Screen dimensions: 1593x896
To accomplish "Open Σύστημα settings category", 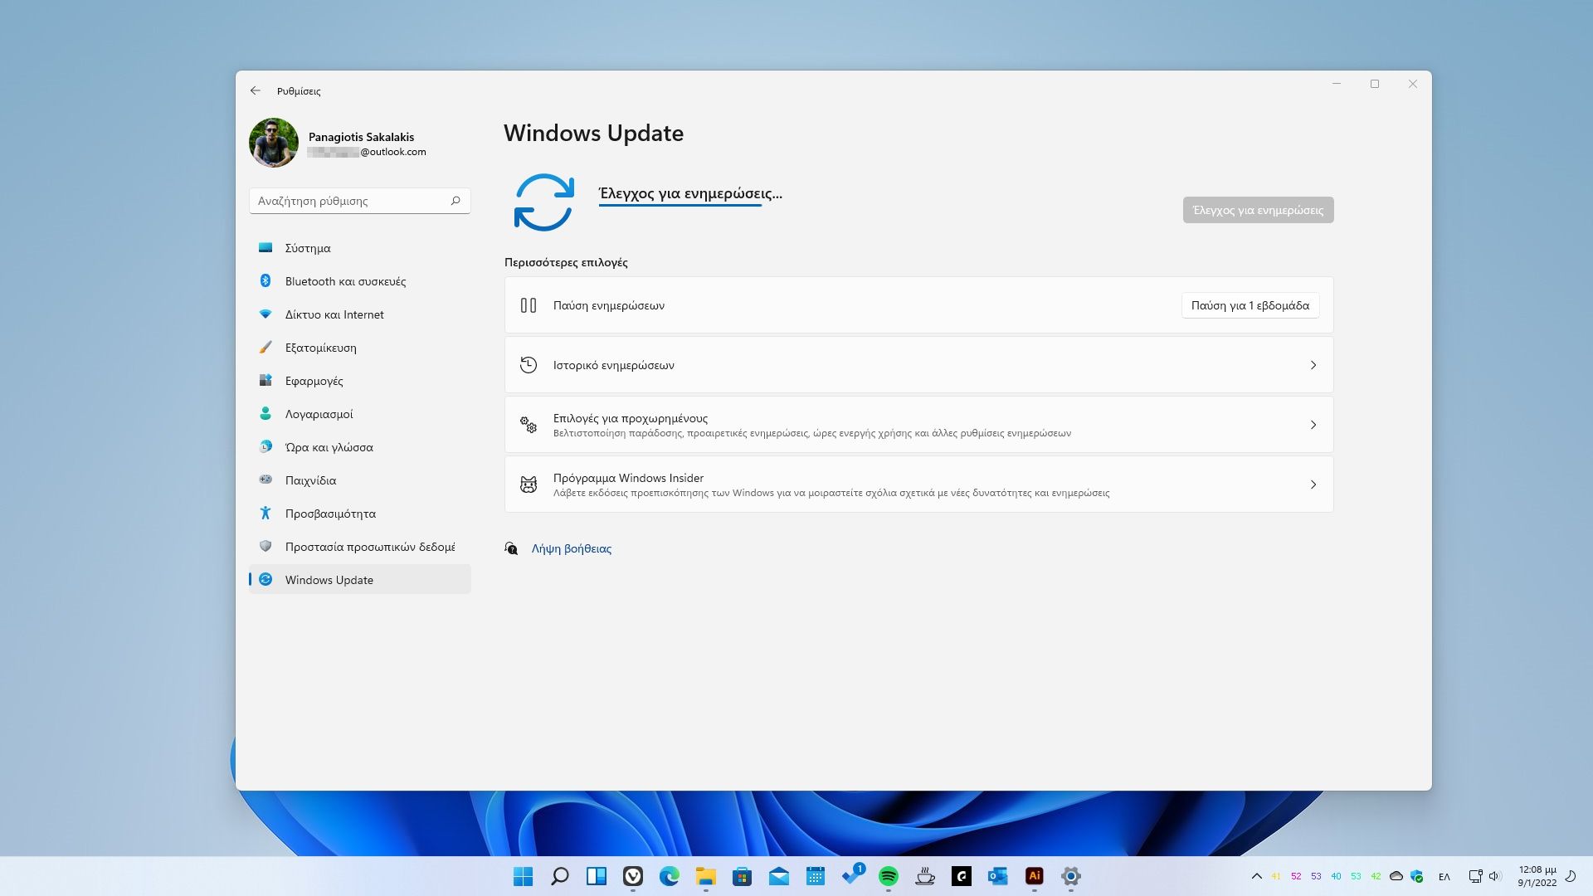I will [308, 248].
